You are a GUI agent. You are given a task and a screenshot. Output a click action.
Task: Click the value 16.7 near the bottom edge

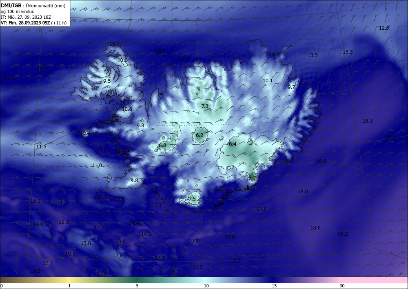click(x=175, y=272)
